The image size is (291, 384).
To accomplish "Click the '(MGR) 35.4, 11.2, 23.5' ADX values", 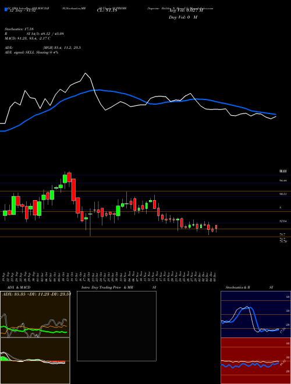I will click(62, 48).
